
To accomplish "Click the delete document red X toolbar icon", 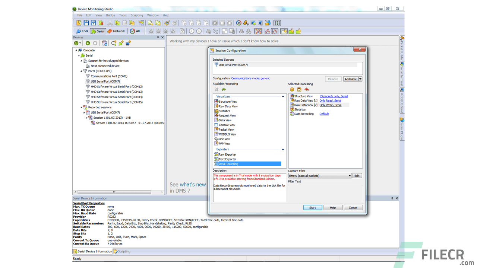I will coord(101,23).
